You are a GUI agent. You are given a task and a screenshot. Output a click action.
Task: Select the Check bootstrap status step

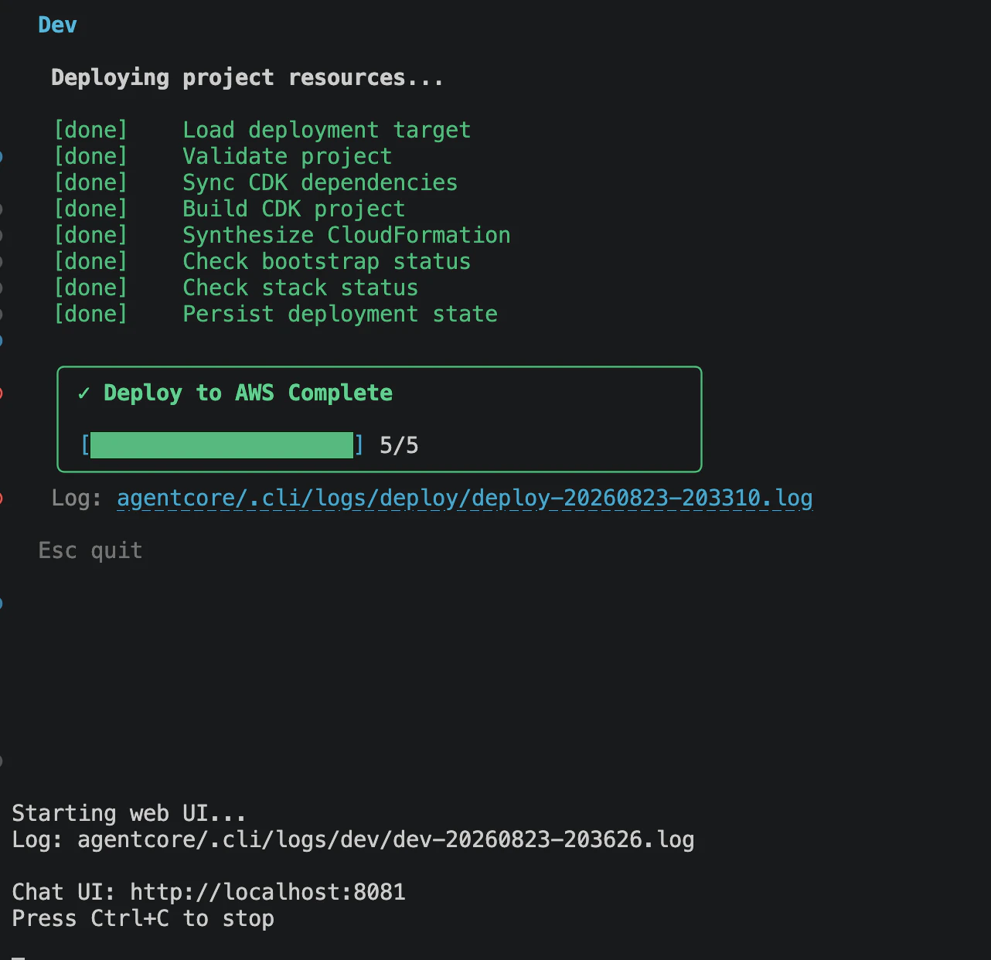coord(326,261)
